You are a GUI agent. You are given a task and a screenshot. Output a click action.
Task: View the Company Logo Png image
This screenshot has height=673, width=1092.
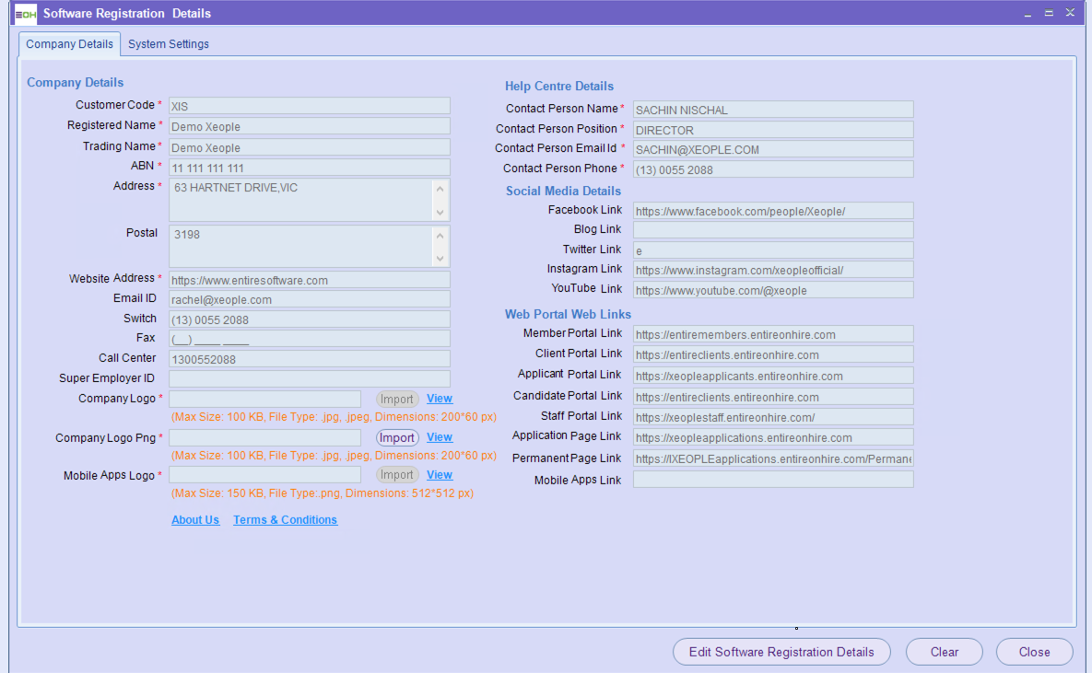439,437
